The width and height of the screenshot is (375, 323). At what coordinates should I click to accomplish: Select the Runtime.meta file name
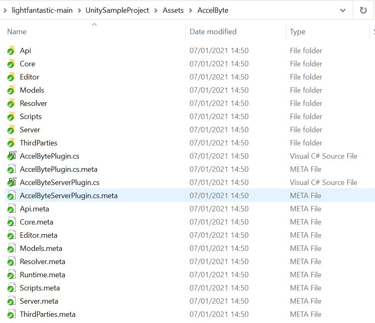pos(42,275)
